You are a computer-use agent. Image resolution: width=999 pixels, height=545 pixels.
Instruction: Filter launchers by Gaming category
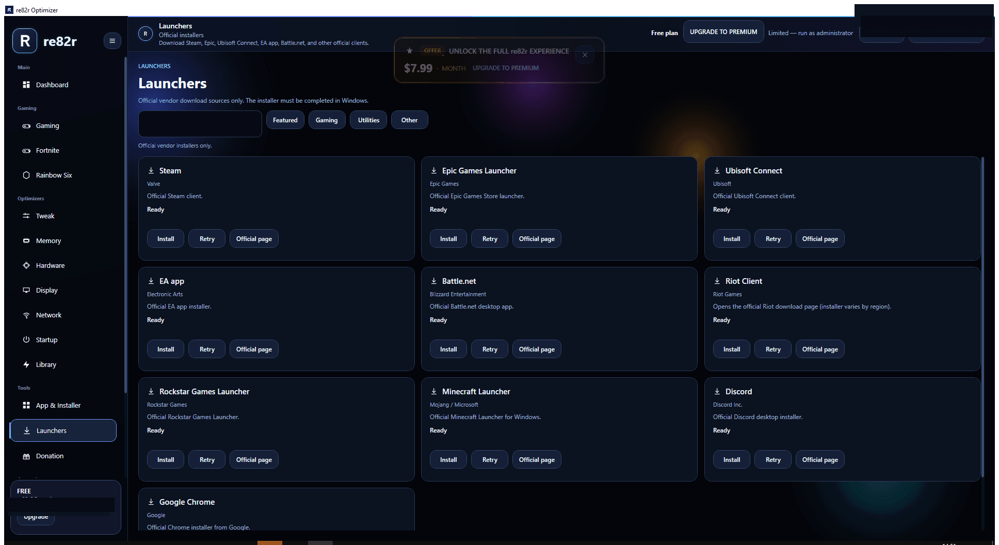tap(327, 120)
